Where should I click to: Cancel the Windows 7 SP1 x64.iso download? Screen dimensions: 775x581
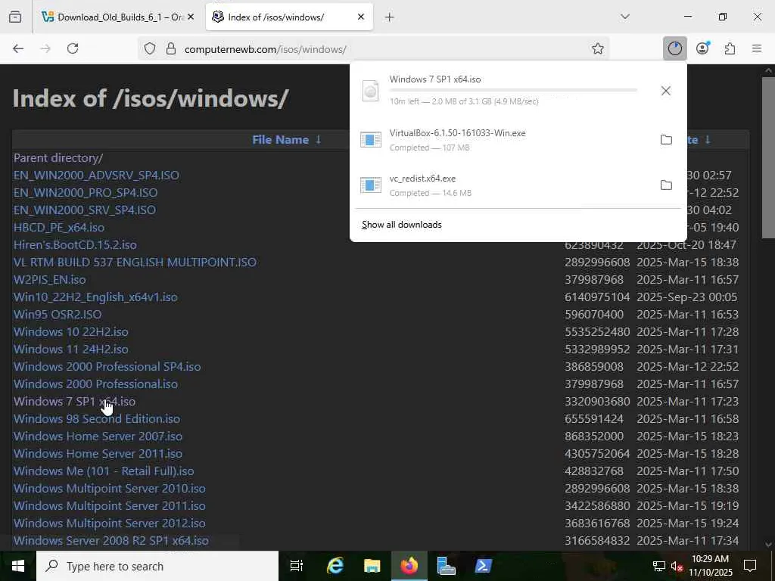tap(666, 91)
